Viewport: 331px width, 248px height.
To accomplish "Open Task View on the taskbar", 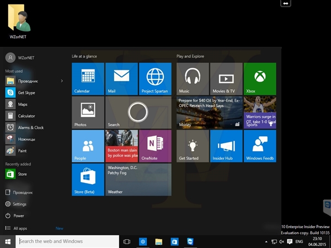I will point(127,242).
